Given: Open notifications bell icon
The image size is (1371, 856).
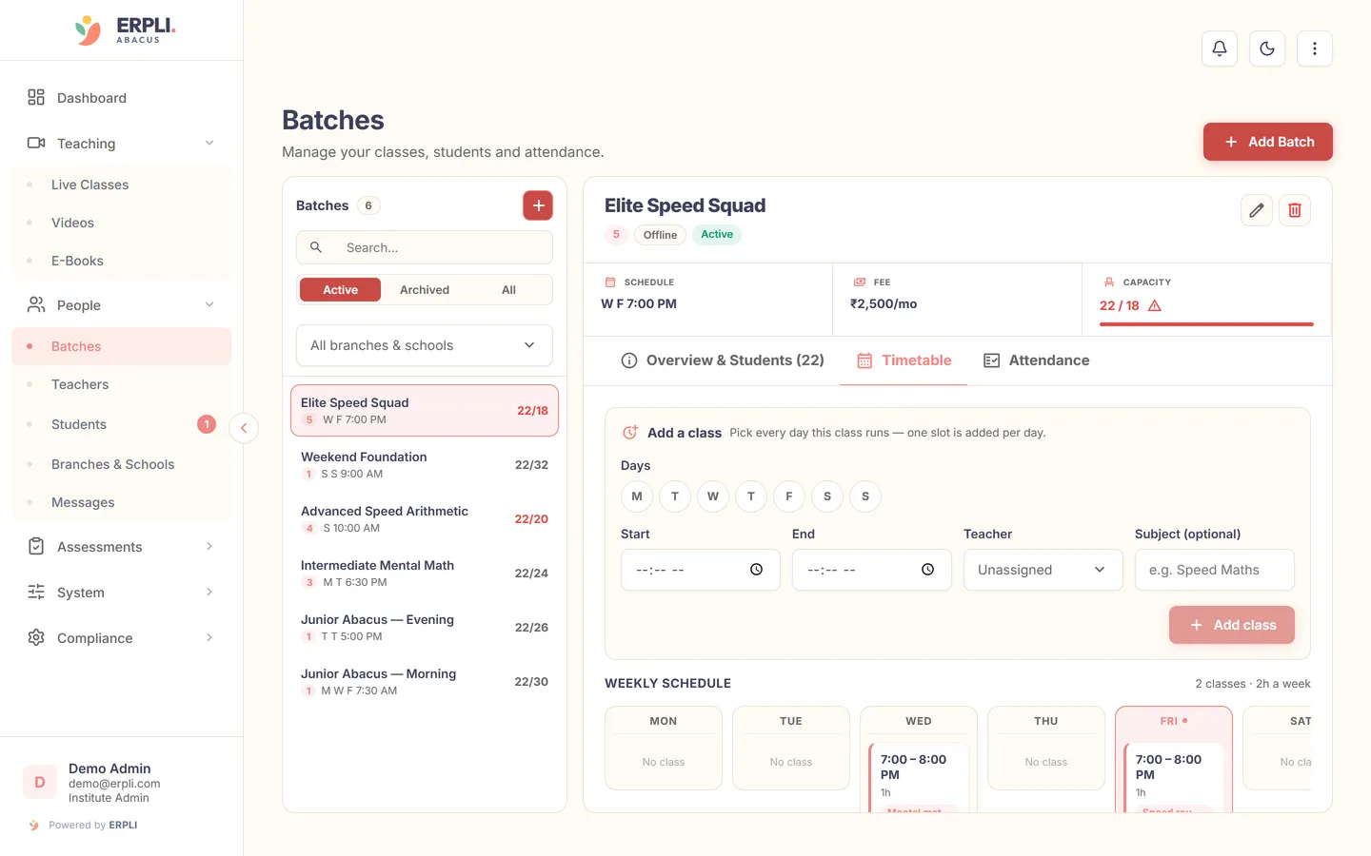Looking at the screenshot, I should (x=1220, y=49).
